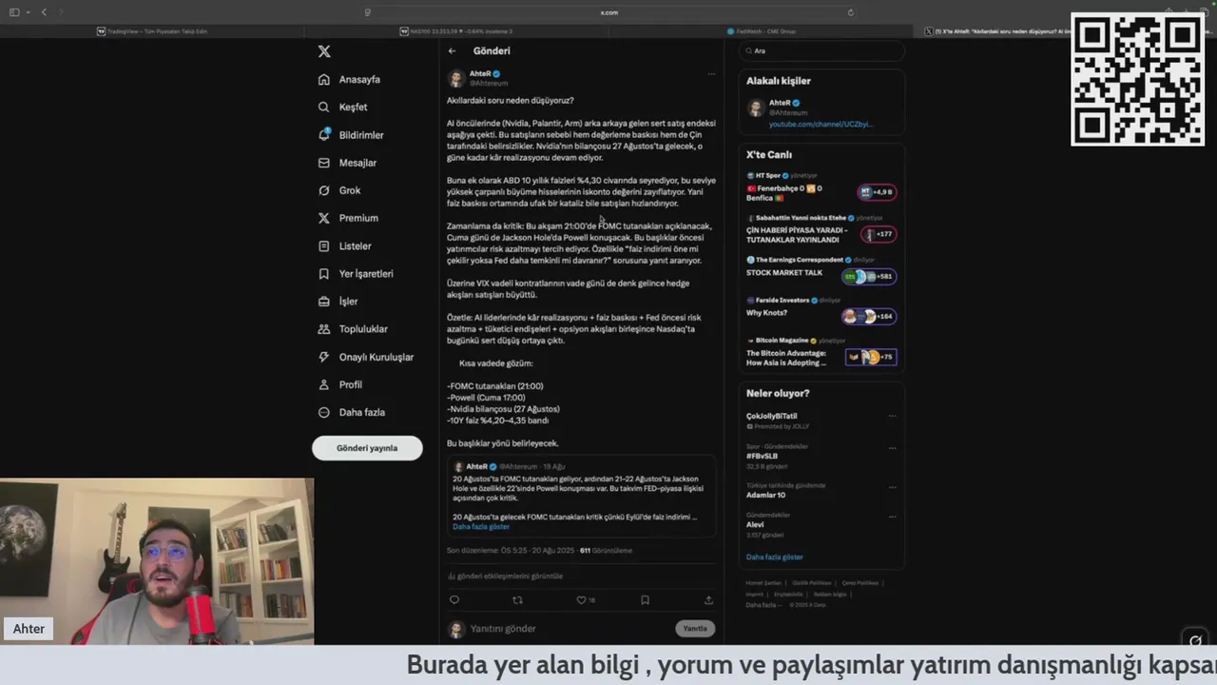Click the +177 listeners badge
This screenshot has height=685, width=1217.
(x=879, y=234)
